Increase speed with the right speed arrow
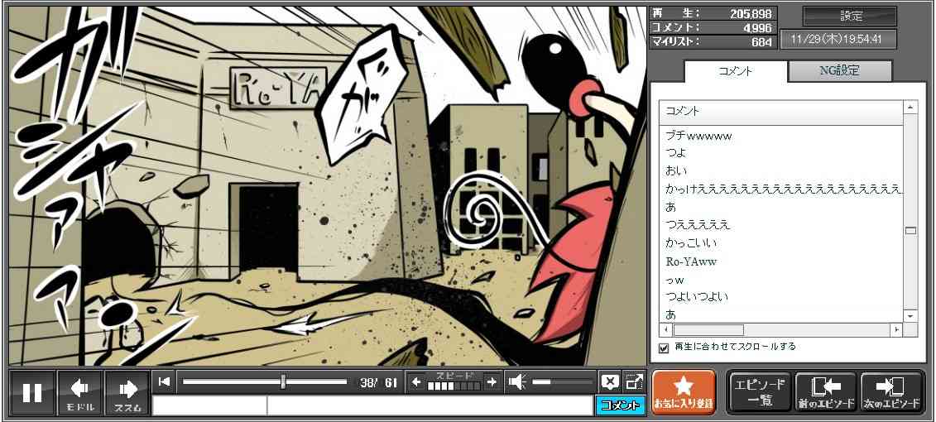Image resolution: width=936 pixels, height=422 pixels. click(492, 381)
